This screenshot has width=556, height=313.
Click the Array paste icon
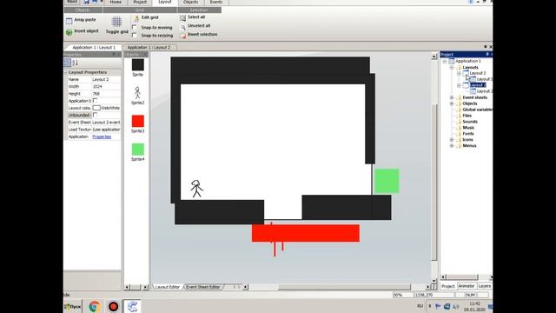69,21
